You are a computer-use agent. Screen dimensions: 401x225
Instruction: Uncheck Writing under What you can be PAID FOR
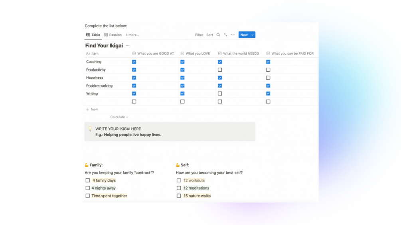[x=268, y=94]
